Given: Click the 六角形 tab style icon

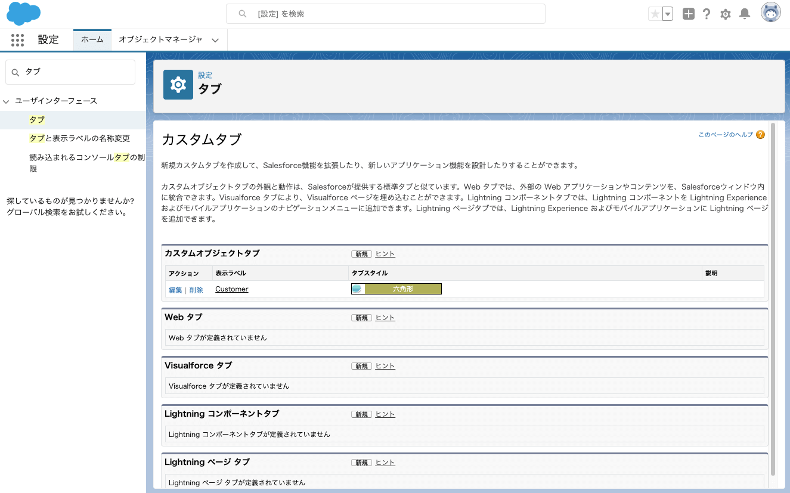Looking at the screenshot, I should pyautogui.click(x=357, y=289).
